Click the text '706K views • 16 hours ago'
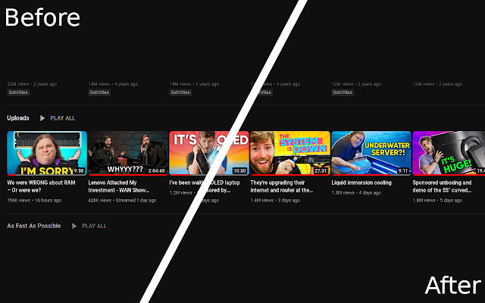This screenshot has height=303, width=485. click(34, 200)
